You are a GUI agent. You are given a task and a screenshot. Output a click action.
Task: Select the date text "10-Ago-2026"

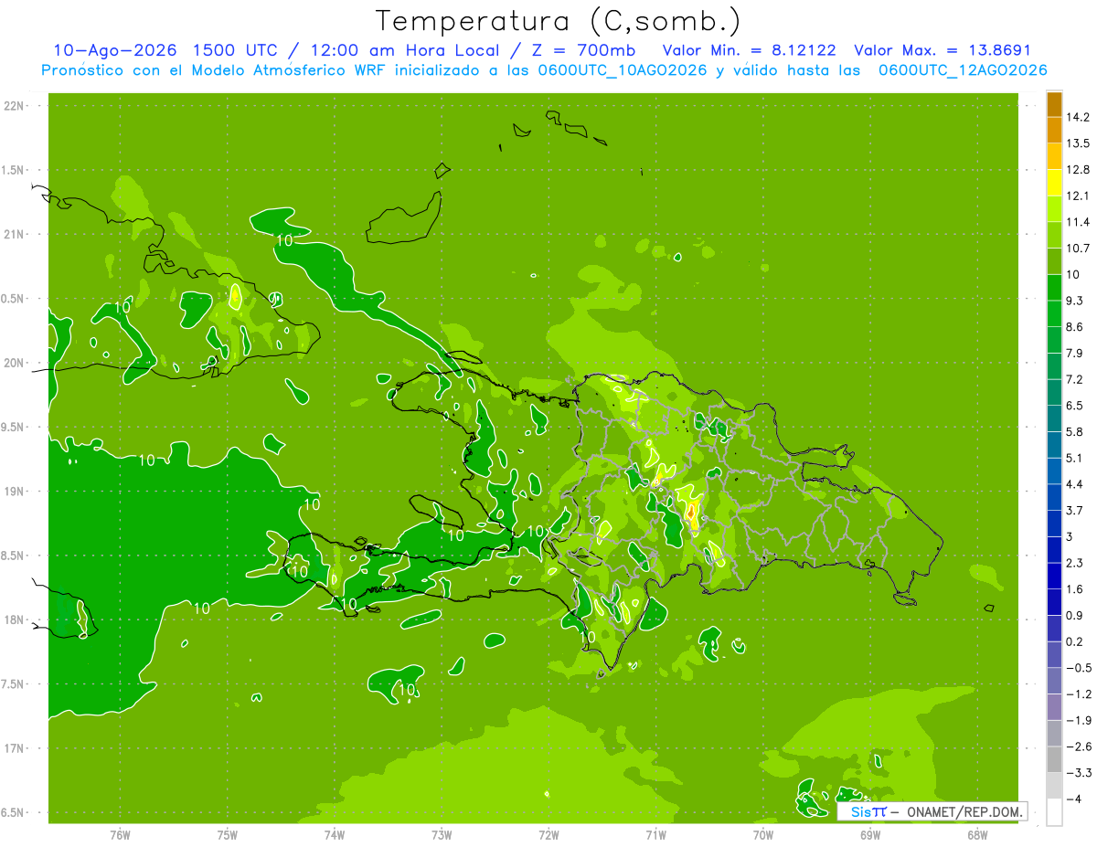click(x=115, y=50)
